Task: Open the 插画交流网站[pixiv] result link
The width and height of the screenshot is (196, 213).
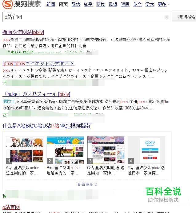Action: point(23,32)
